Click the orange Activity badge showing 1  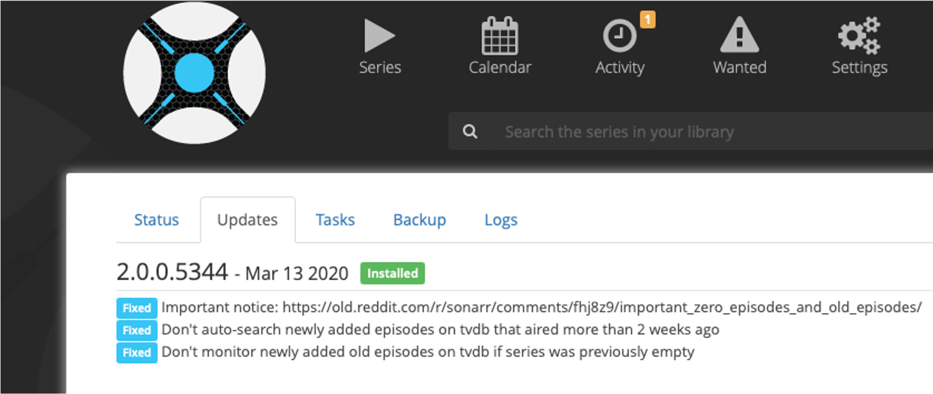pyautogui.click(x=647, y=20)
